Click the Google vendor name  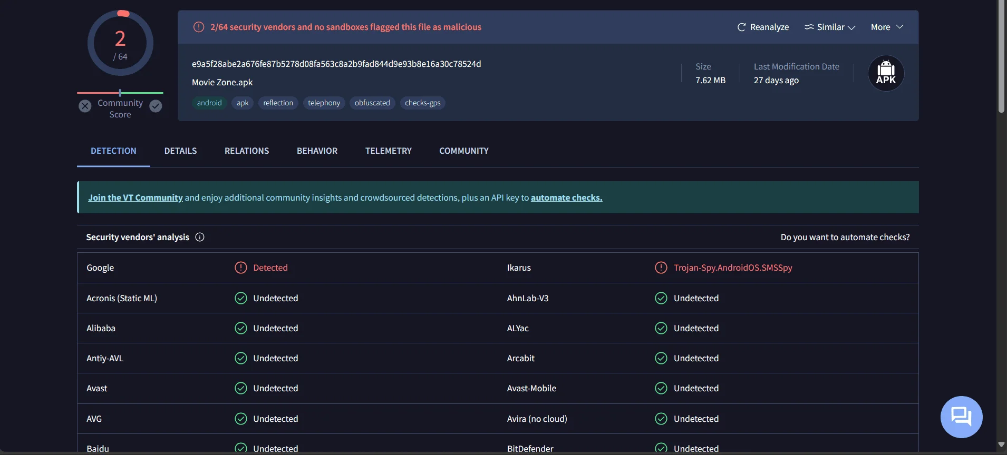pos(100,268)
